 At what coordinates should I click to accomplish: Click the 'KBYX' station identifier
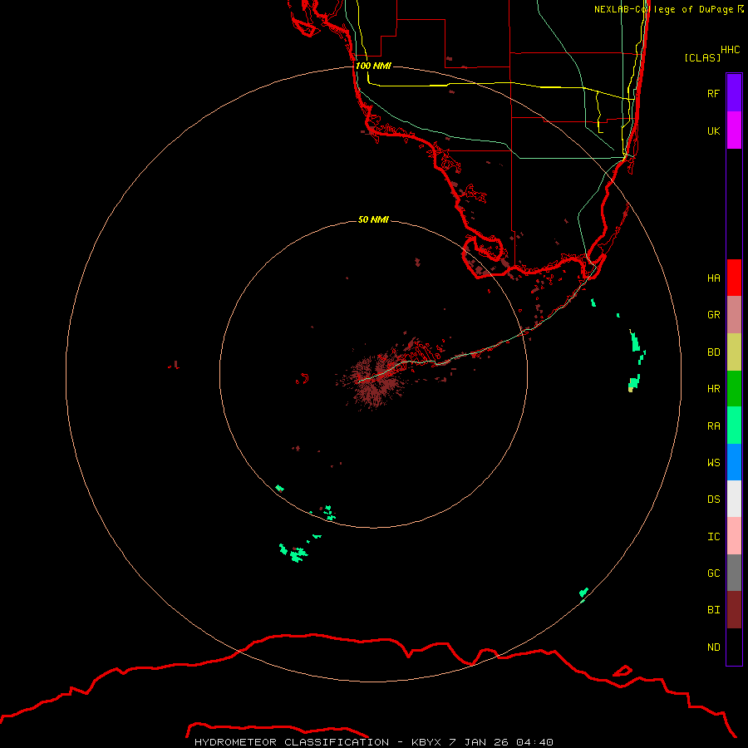coord(427,742)
